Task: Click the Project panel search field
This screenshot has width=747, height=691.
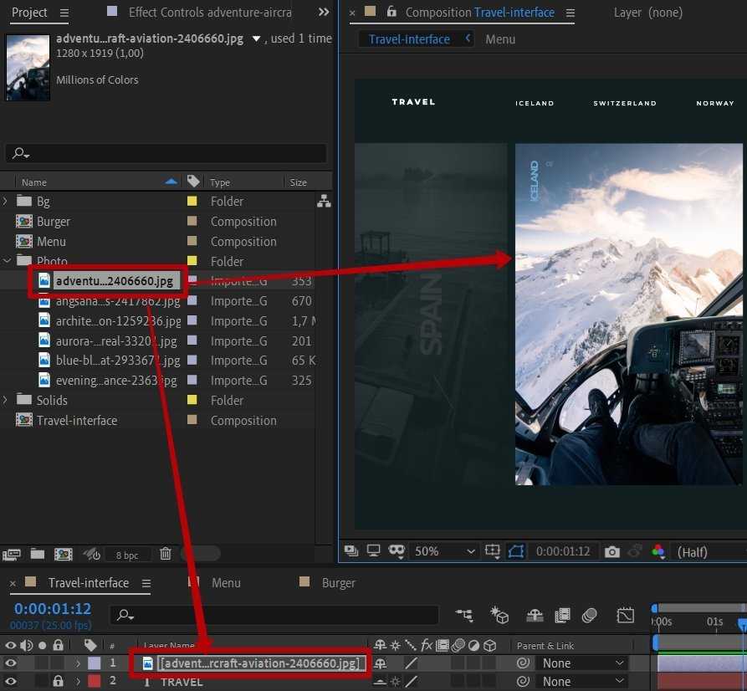Action: [167, 154]
